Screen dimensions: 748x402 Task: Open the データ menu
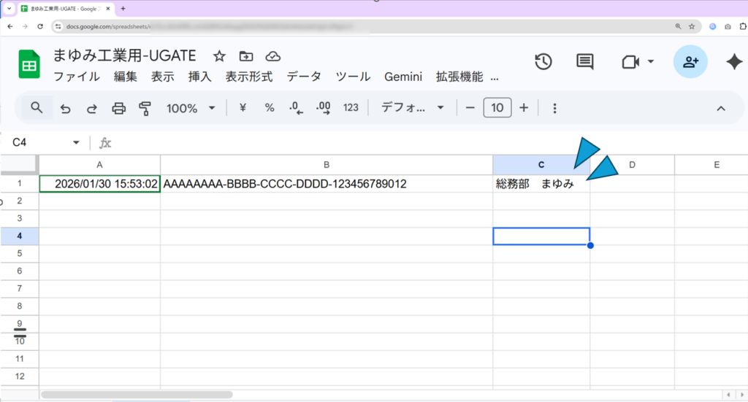point(304,77)
